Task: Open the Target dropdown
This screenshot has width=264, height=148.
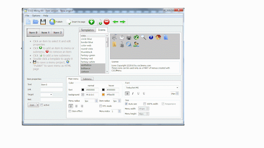Action: point(47,95)
